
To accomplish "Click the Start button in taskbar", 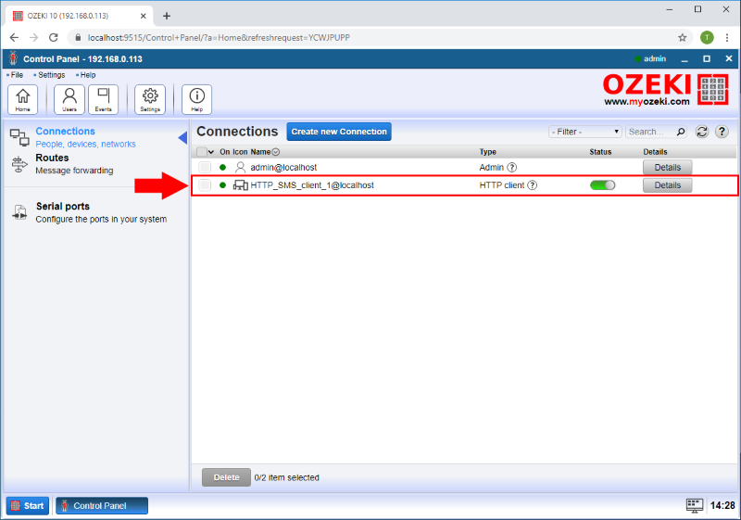I will pos(28,506).
